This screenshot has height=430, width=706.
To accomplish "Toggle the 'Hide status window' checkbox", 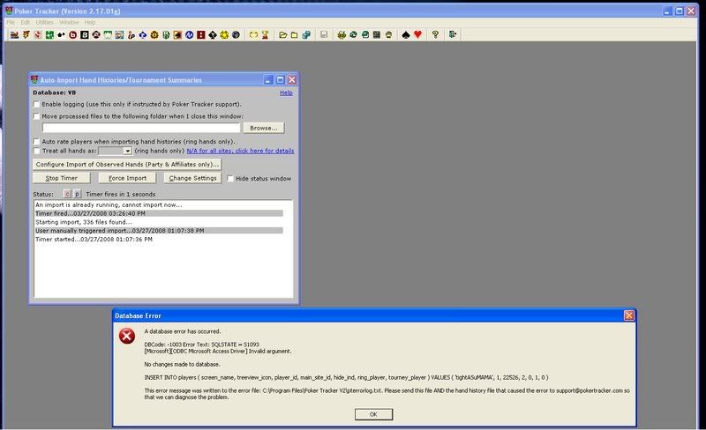I will click(x=230, y=178).
